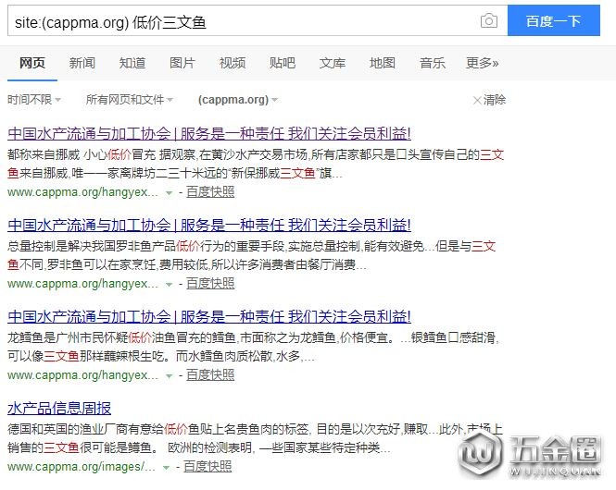Open third 中国水产流通与加工协会 result about 龙鳕鱼
The image size is (616, 490).
pos(209,316)
